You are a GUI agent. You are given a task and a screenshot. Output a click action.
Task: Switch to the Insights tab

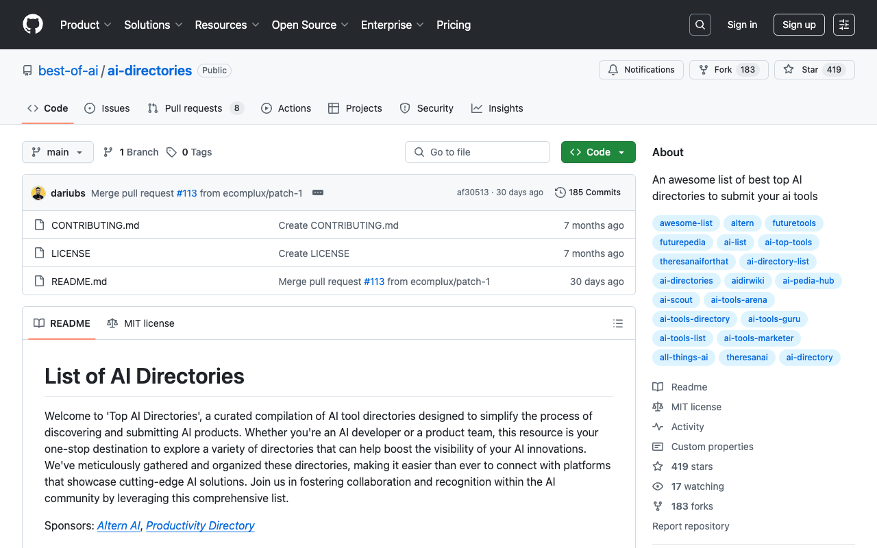coord(497,108)
